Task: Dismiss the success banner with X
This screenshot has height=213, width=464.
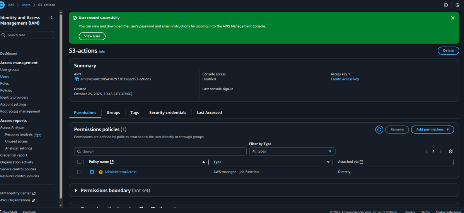Action: coord(453,18)
